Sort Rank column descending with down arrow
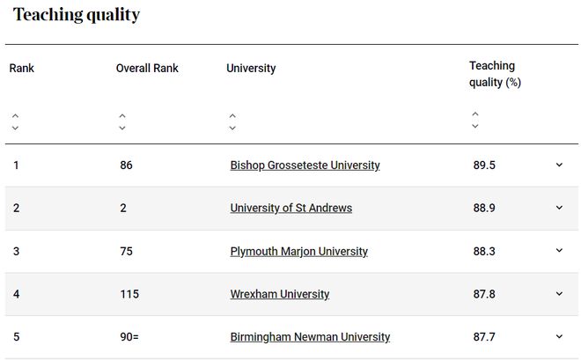581x360 pixels. click(15, 129)
